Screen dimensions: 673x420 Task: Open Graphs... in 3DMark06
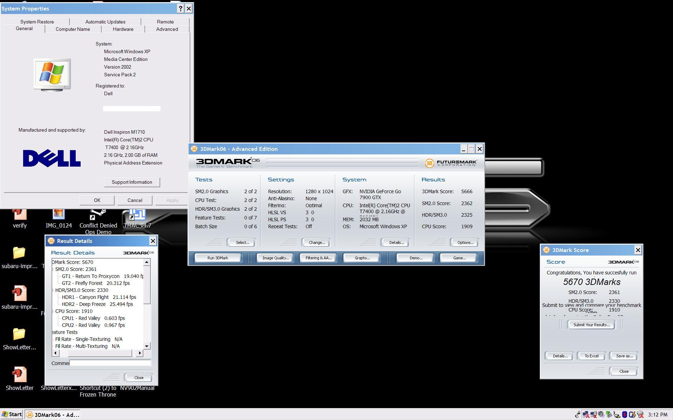click(362, 258)
